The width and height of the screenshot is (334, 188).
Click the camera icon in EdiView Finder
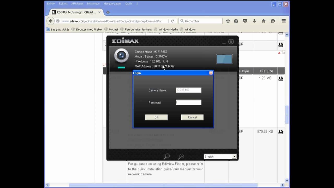point(121,56)
